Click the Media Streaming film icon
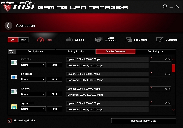Screen dimensions: 183x128 click(x=99, y=39)
